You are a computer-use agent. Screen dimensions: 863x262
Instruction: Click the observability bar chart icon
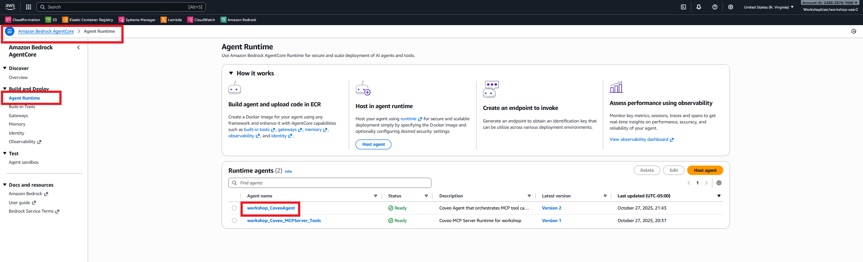coord(616,87)
